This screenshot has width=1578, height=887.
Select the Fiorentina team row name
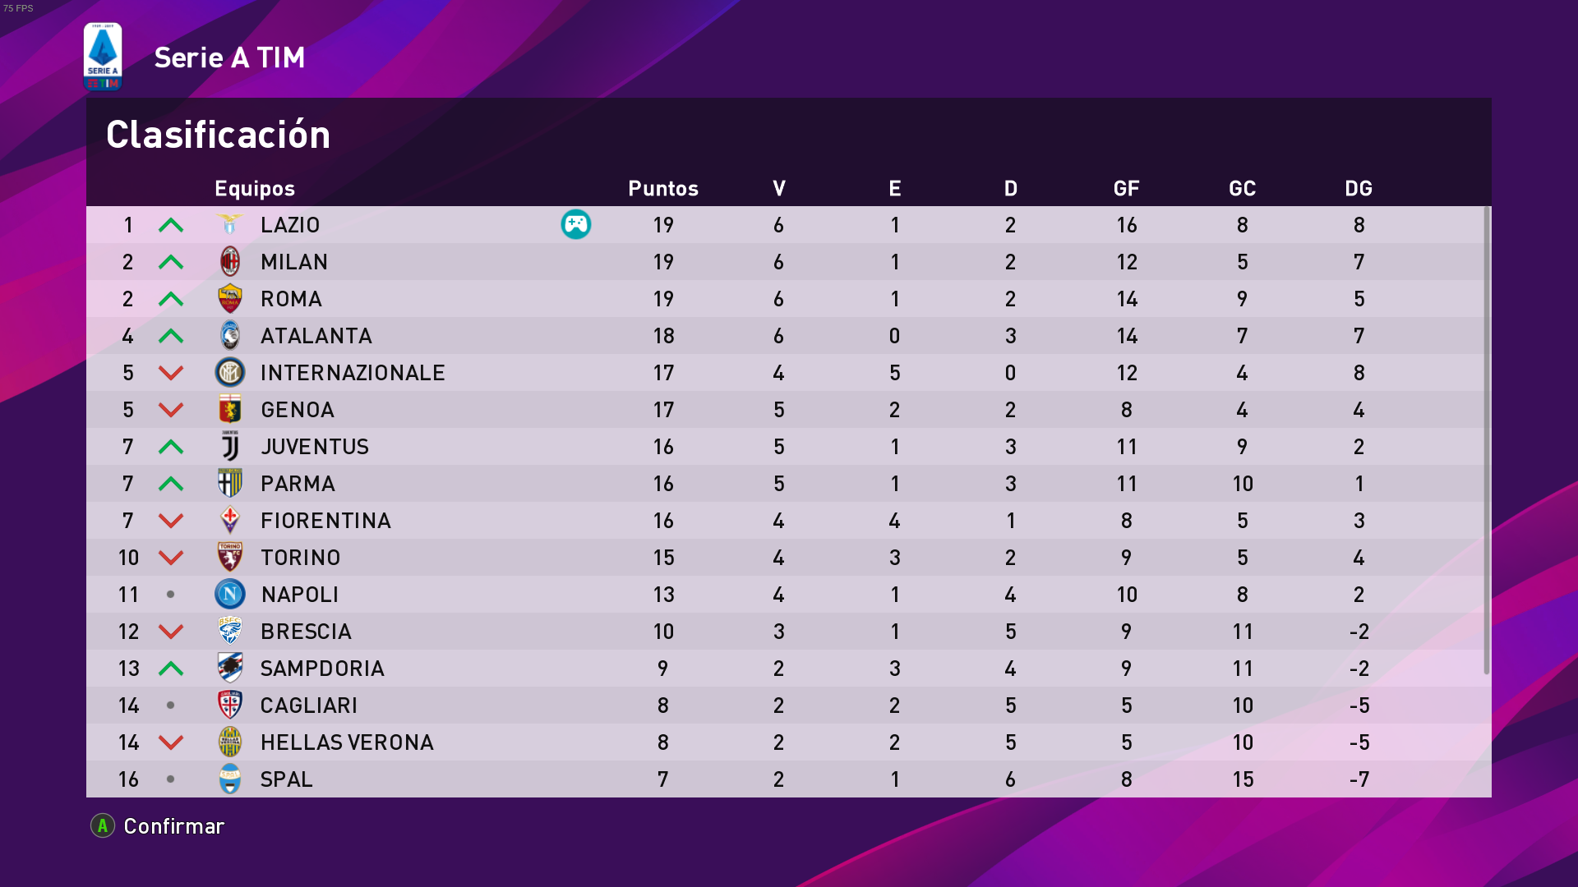click(x=325, y=521)
